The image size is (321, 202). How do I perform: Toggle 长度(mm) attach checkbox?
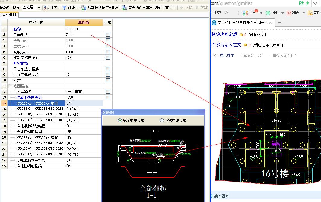[x=108, y=40]
